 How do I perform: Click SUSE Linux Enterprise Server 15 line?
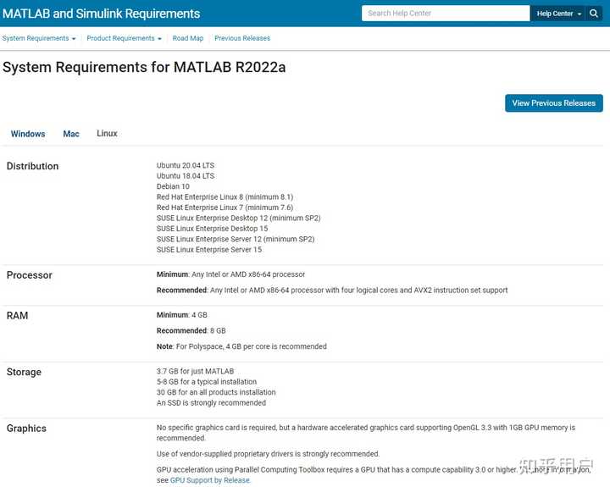[x=209, y=249]
